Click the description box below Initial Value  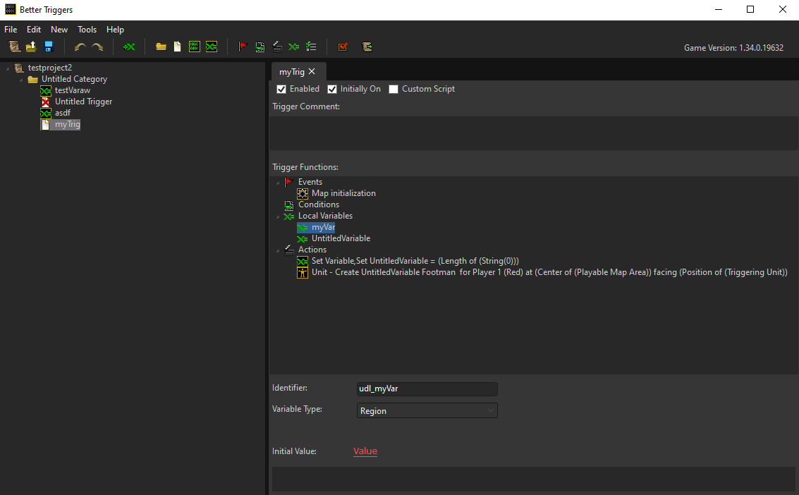[x=533, y=479]
